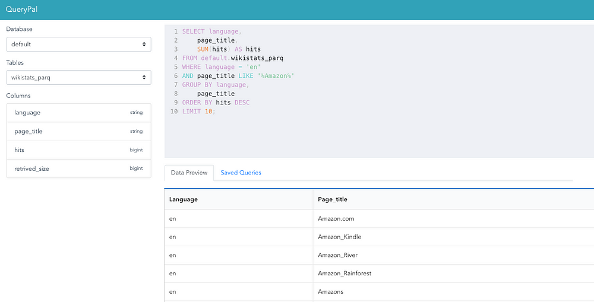Click editor line SUM(hits) AS hits
The height and width of the screenshot is (302, 594).
pyautogui.click(x=229, y=49)
